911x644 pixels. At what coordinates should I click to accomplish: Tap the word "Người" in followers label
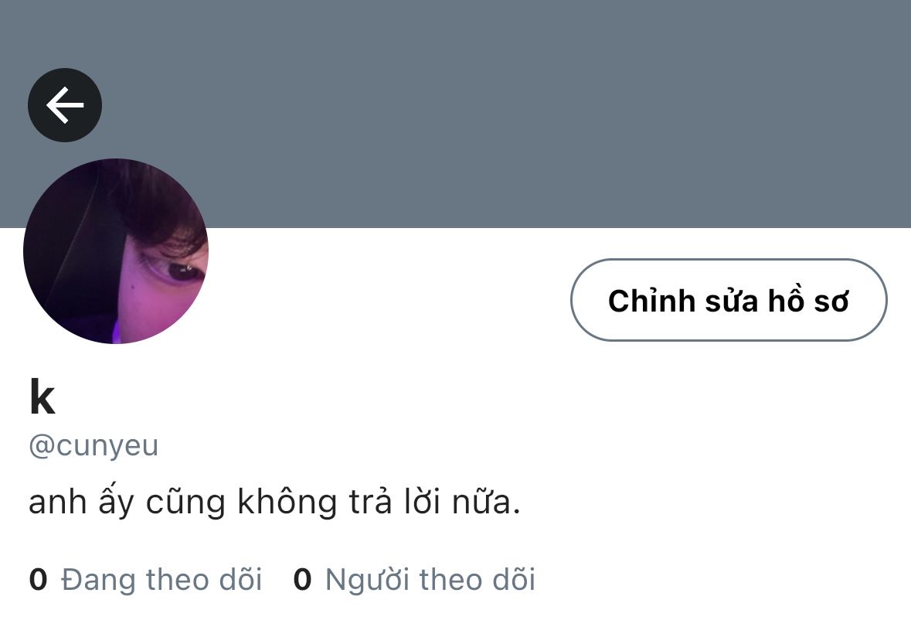[x=367, y=580]
